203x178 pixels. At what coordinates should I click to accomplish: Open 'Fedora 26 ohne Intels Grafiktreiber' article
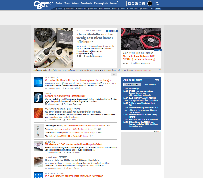click(65, 96)
